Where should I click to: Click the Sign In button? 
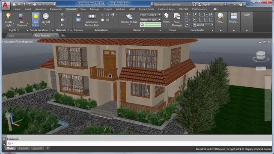[x=204, y=4]
